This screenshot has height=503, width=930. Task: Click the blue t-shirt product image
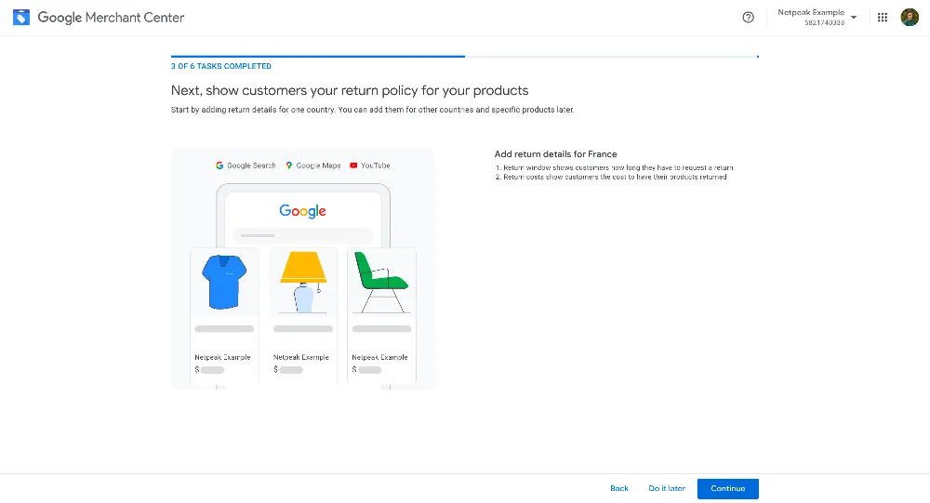coord(223,282)
